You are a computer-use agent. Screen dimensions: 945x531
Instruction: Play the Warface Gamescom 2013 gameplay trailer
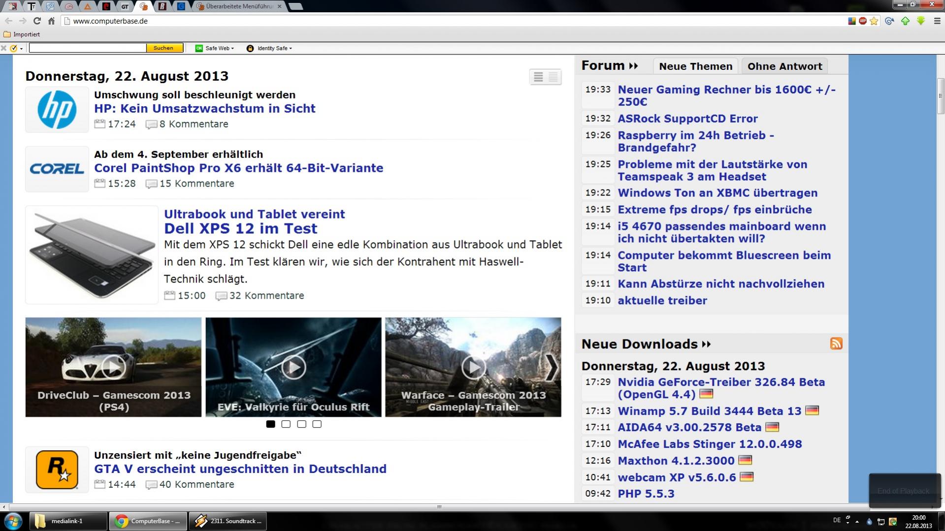tap(473, 367)
